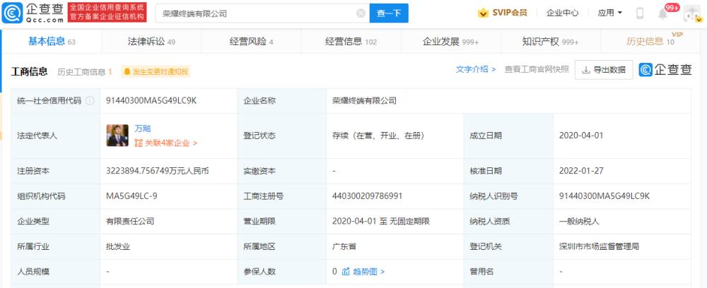707x288 pixels.
Task: Open 历史工商信息 link
Action: pyautogui.click(x=84, y=71)
